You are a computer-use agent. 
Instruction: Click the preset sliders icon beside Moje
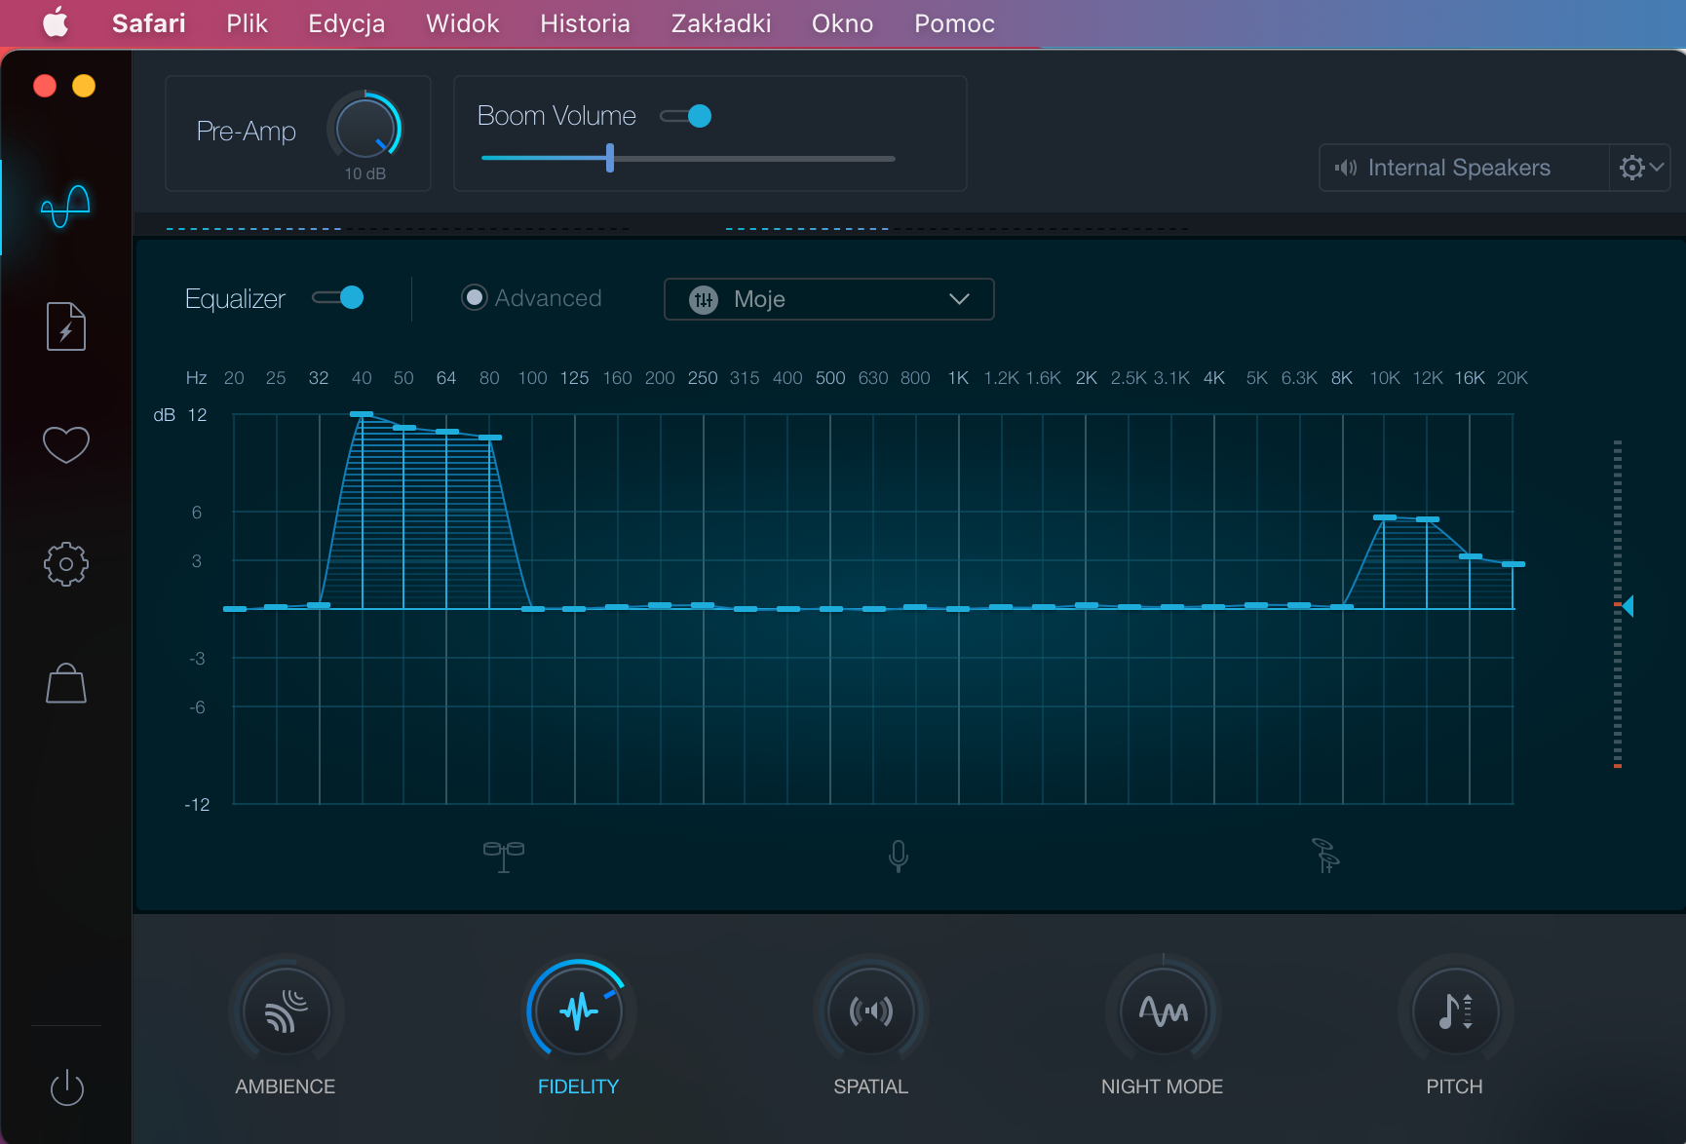704,299
